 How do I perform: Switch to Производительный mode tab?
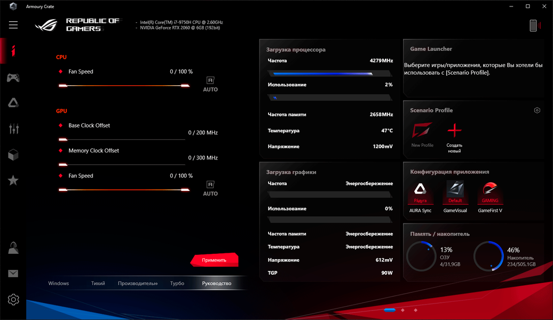[138, 283]
